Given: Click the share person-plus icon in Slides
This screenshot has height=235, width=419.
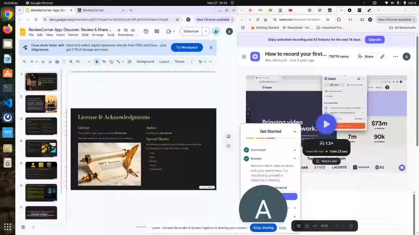Looking at the screenshot, I should point(216,31).
